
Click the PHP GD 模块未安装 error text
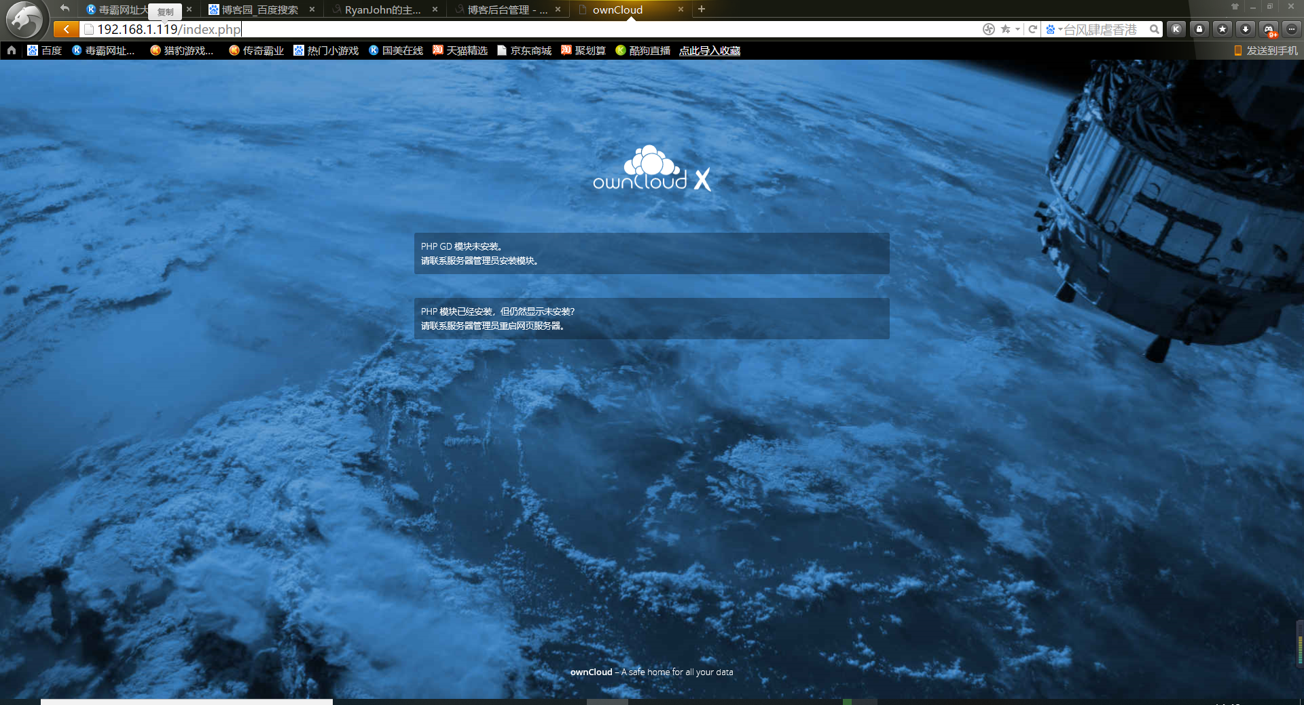[462, 246]
